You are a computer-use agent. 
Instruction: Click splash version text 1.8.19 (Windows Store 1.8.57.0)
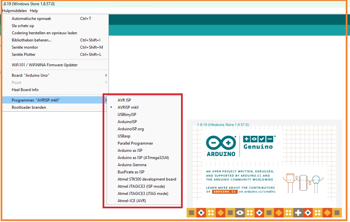pos(223,125)
